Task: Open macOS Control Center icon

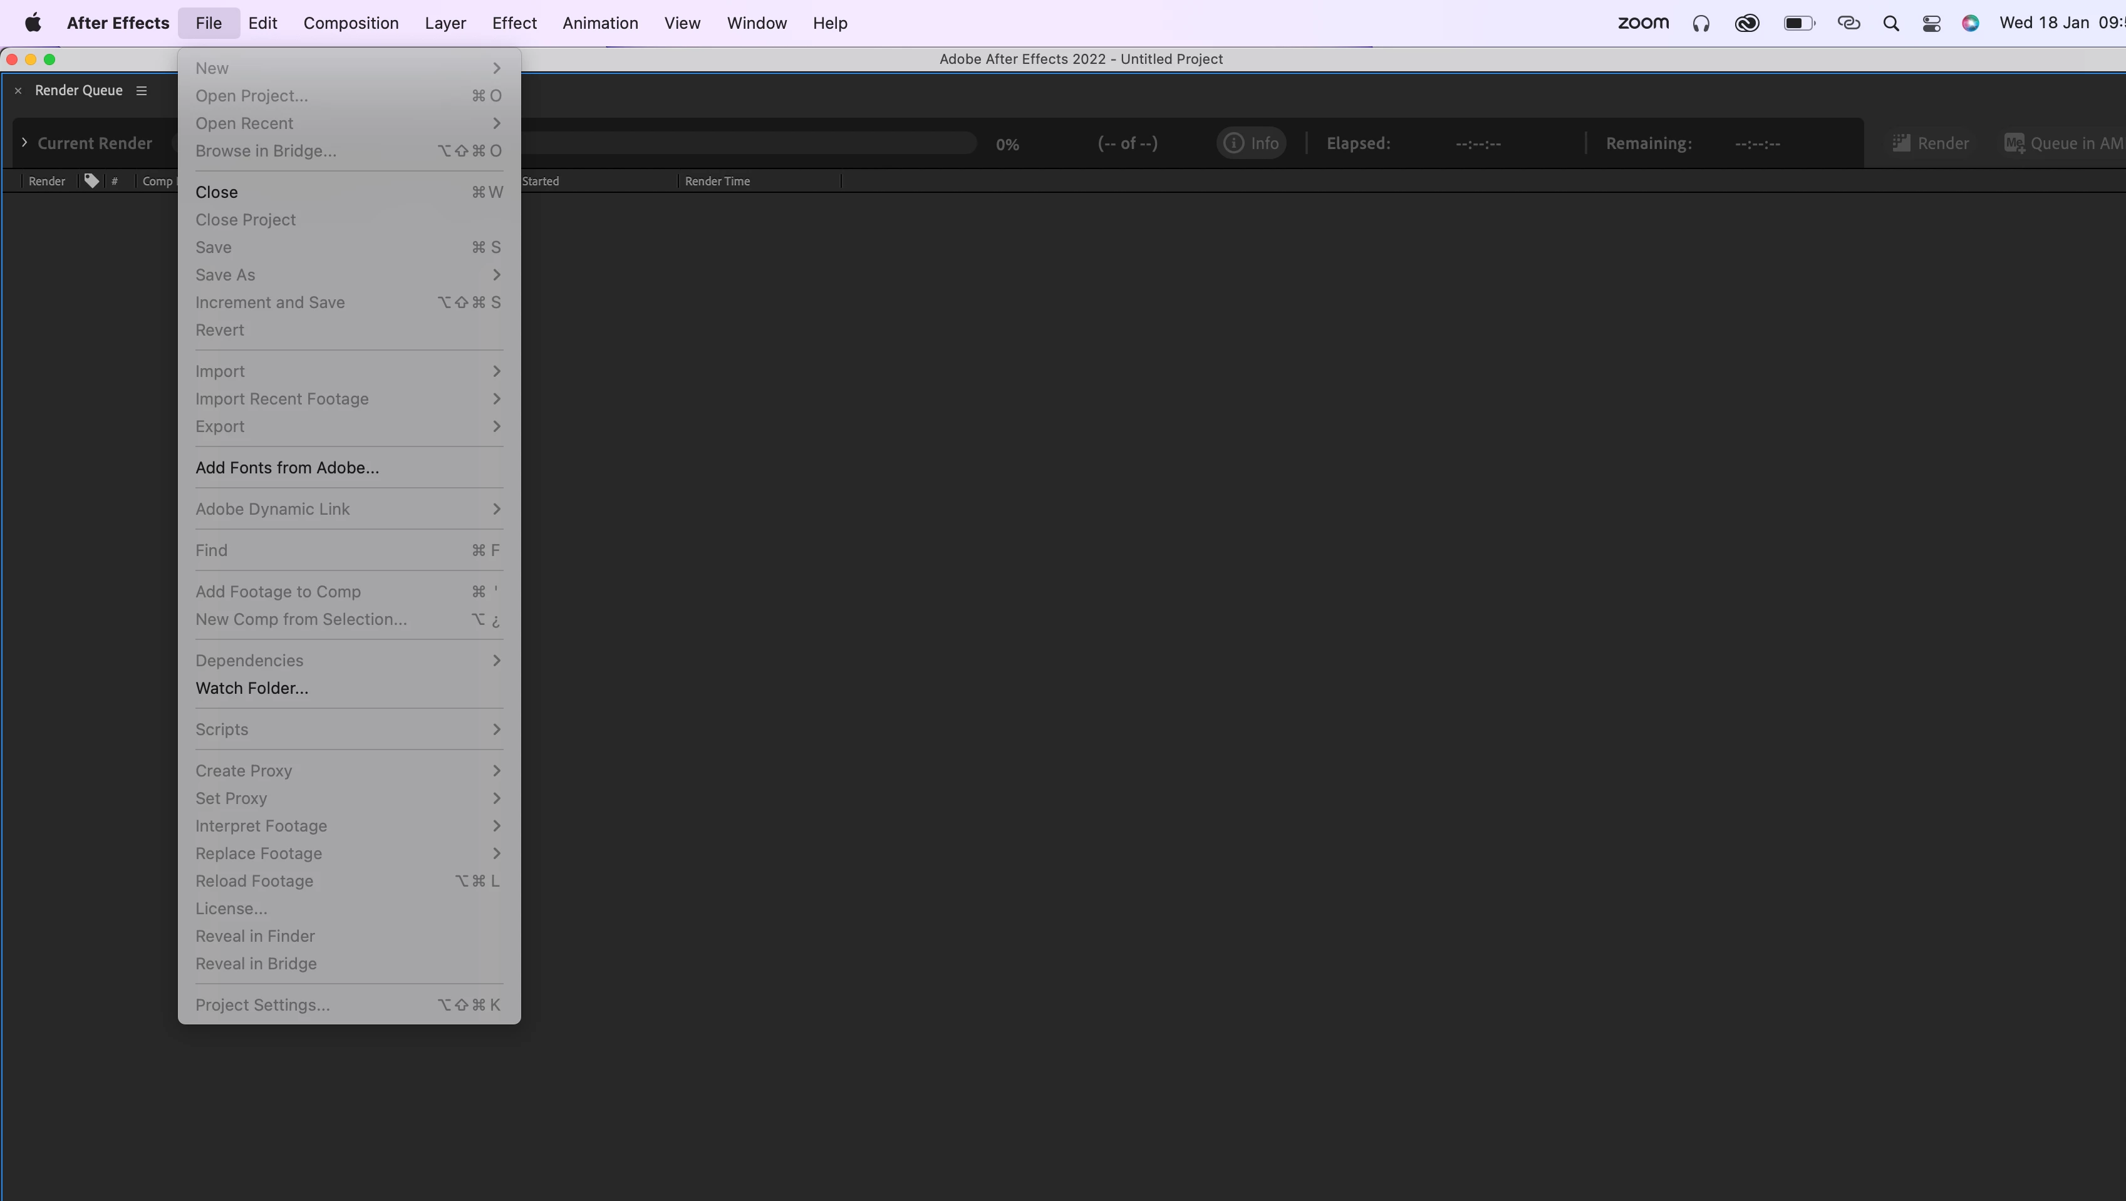Action: tap(1931, 23)
